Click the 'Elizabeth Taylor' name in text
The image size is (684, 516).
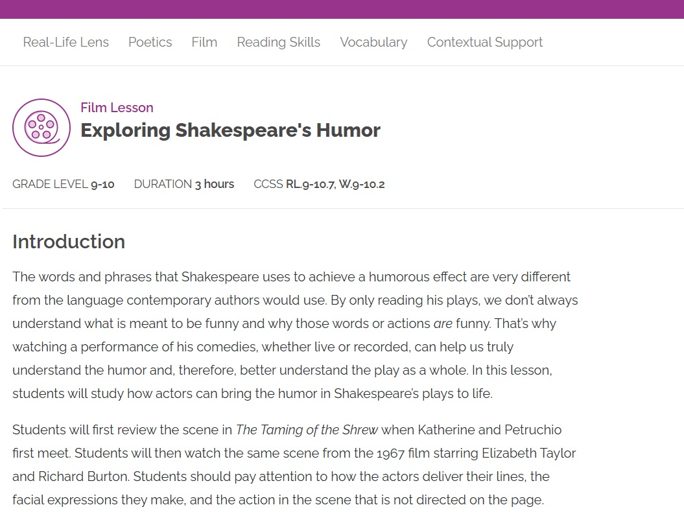533,453
